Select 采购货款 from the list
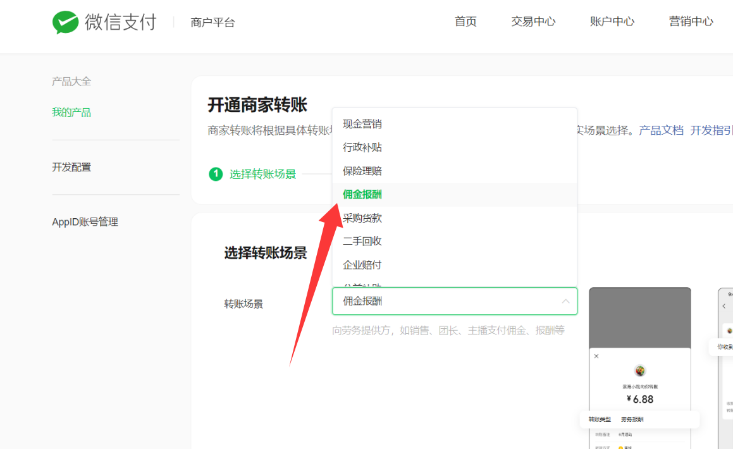Screen dimensions: 733x449 point(362,218)
